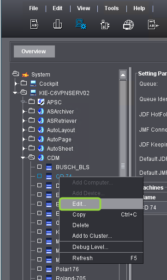Click the ASArchiver service icon

[41, 111]
